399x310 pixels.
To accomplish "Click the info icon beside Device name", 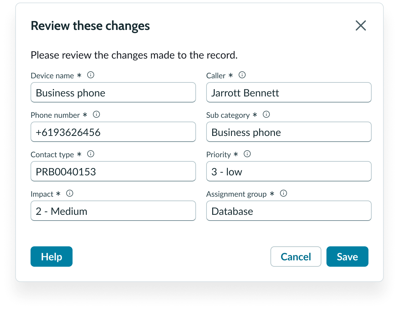I will click(91, 75).
